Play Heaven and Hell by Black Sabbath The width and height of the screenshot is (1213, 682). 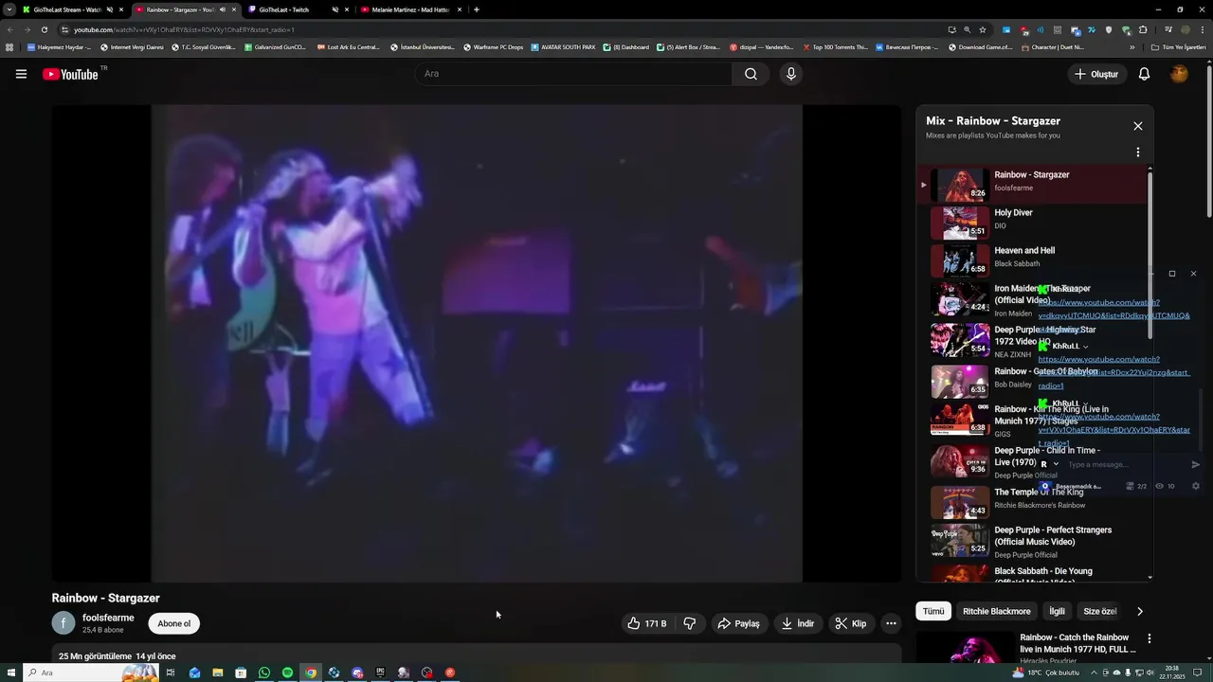click(x=1033, y=260)
